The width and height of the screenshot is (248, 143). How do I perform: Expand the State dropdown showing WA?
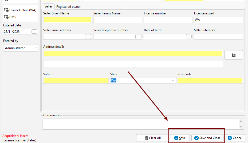(x=173, y=81)
